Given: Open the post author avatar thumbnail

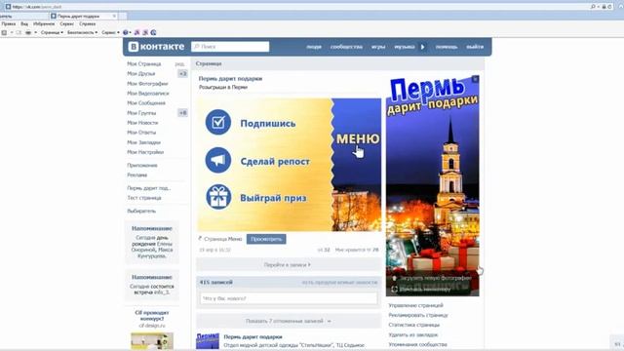Looking at the screenshot, I should click(208, 341).
